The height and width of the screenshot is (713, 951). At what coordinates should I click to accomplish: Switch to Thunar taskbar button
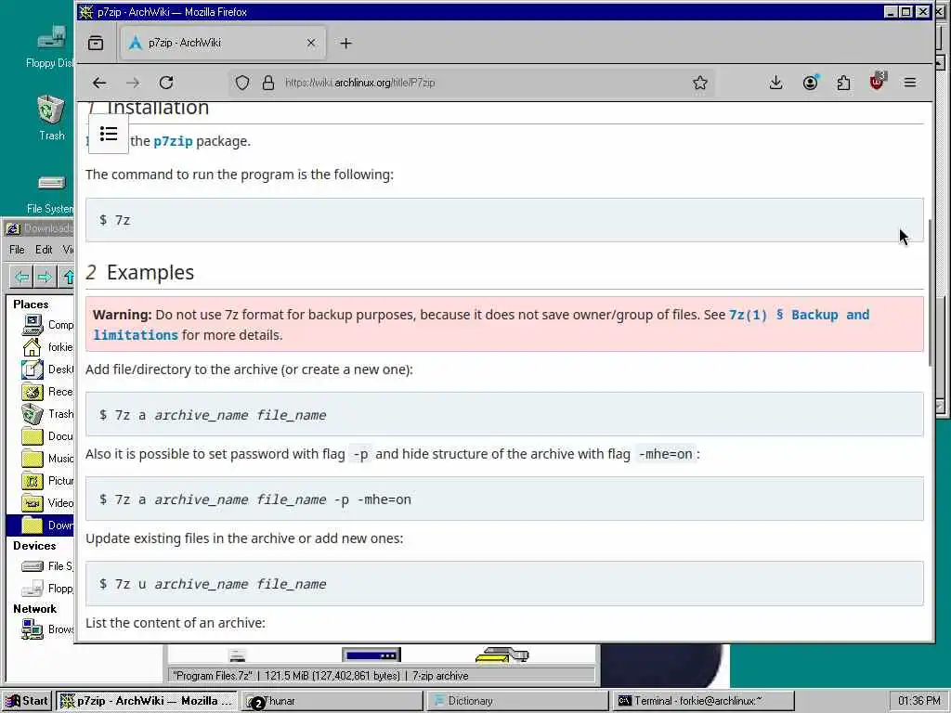(x=332, y=701)
